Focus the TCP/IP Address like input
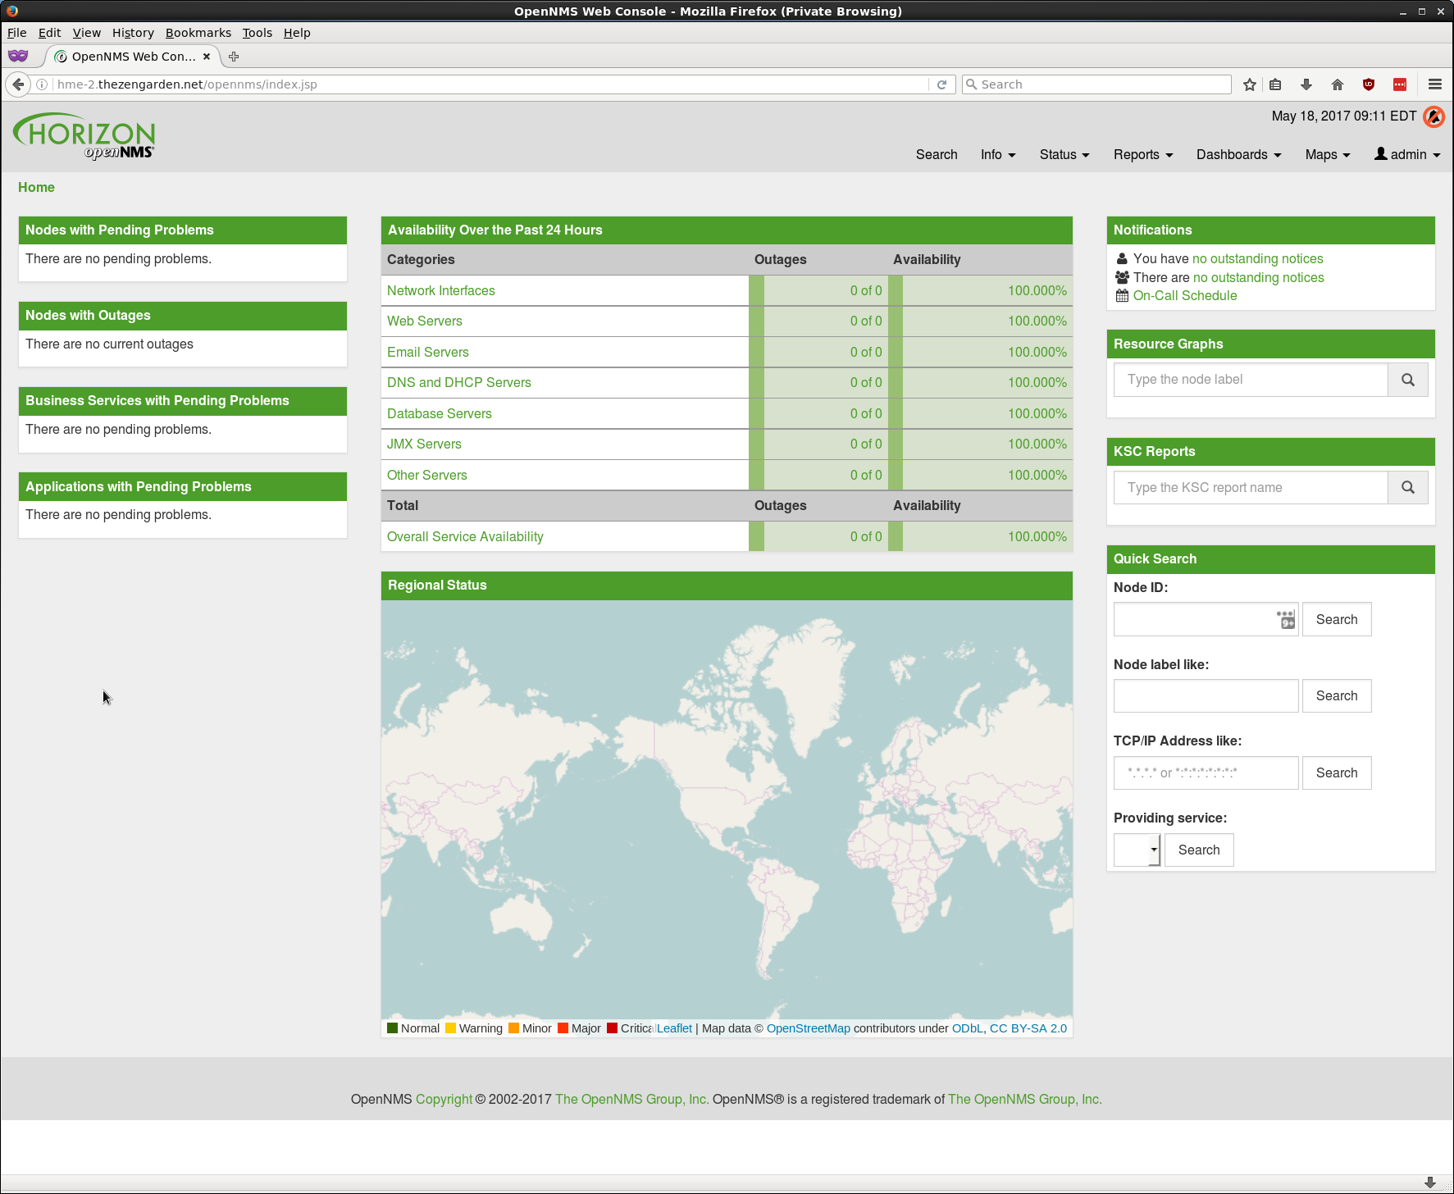The height and width of the screenshot is (1194, 1454). (x=1206, y=772)
